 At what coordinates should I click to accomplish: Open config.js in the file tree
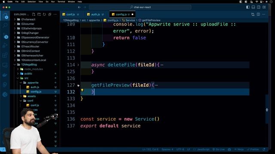pyautogui.click(x=36, y=92)
